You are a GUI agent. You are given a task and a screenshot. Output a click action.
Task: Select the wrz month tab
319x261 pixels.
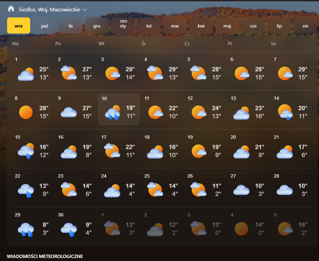point(19,26)
